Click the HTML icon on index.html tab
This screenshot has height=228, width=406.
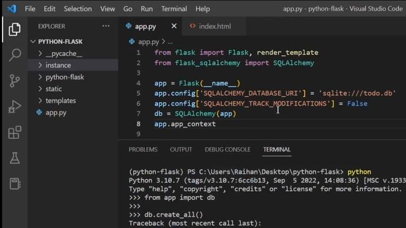click(192, 26)
